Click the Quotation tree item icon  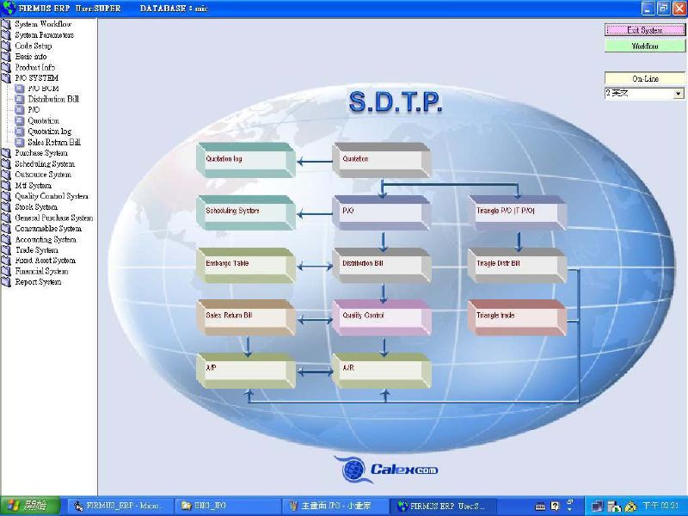[19, 120]
